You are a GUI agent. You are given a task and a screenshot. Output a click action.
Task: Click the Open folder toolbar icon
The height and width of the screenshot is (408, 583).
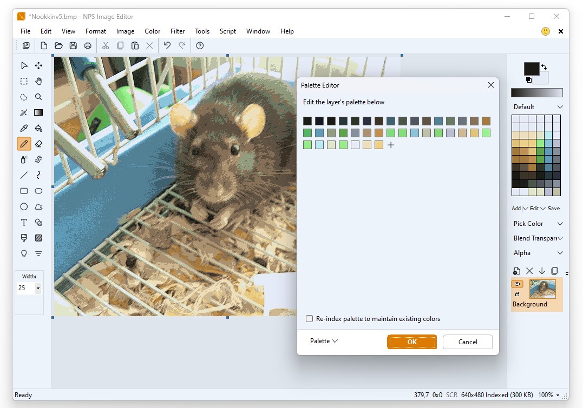click(58, 45)
